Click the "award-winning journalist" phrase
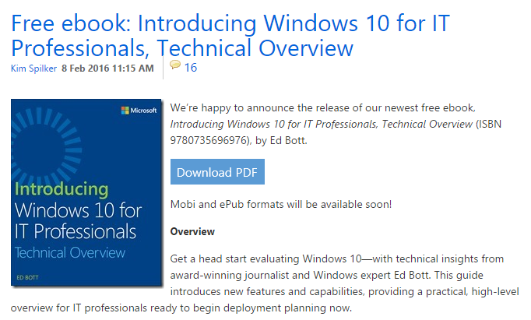This screenshot has height=320, width=531. pyautogui.click(x=223, y=274)
